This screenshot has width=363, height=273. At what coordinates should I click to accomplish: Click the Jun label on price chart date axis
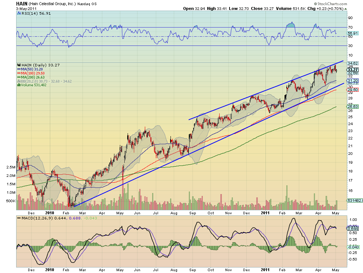pos(137,213)
